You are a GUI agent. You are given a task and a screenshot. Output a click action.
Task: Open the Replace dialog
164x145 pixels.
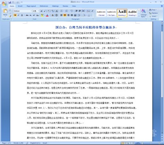153,13
